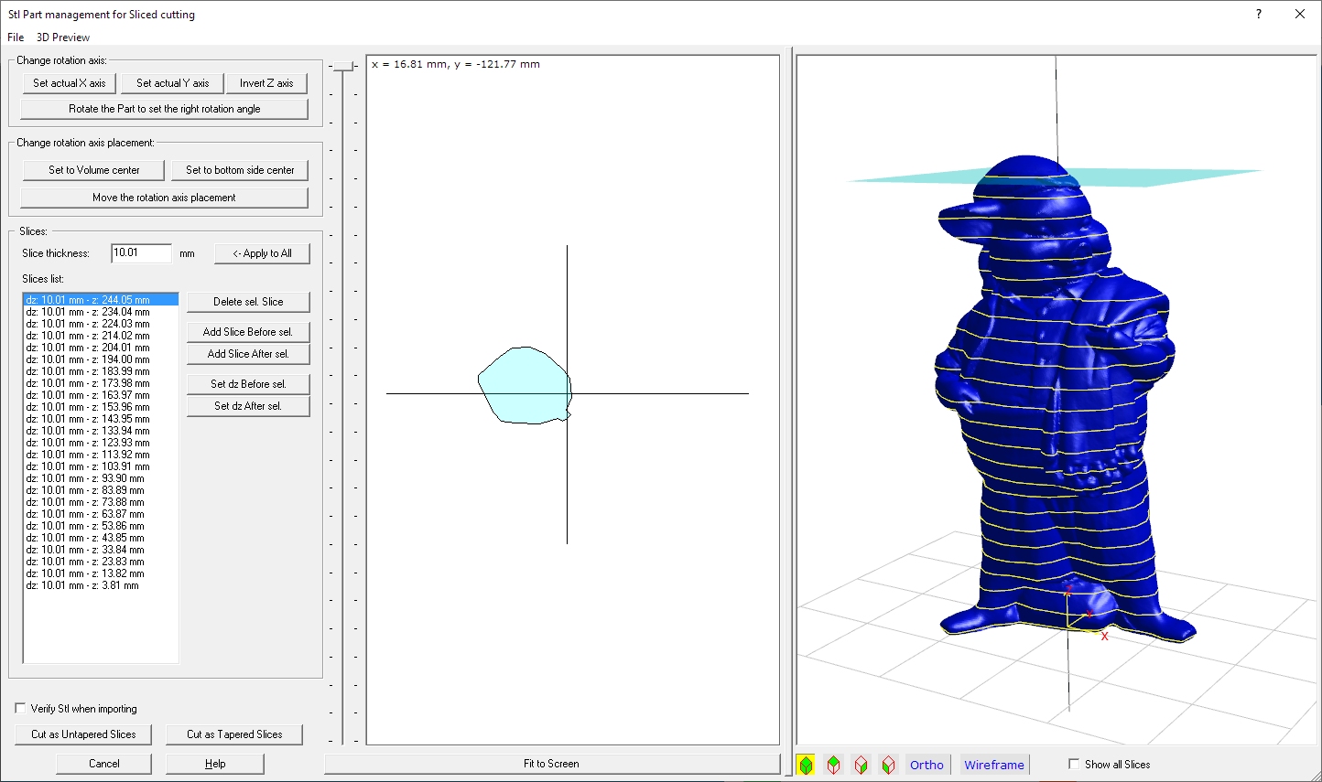Select the cube icon with green left face
This screenshot has width=1322, height=782.
pyautogui.click(x=888, y=765)
